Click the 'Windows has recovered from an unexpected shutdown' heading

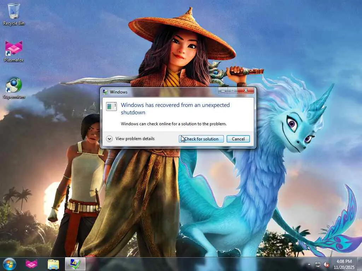[x=175, y=109]
